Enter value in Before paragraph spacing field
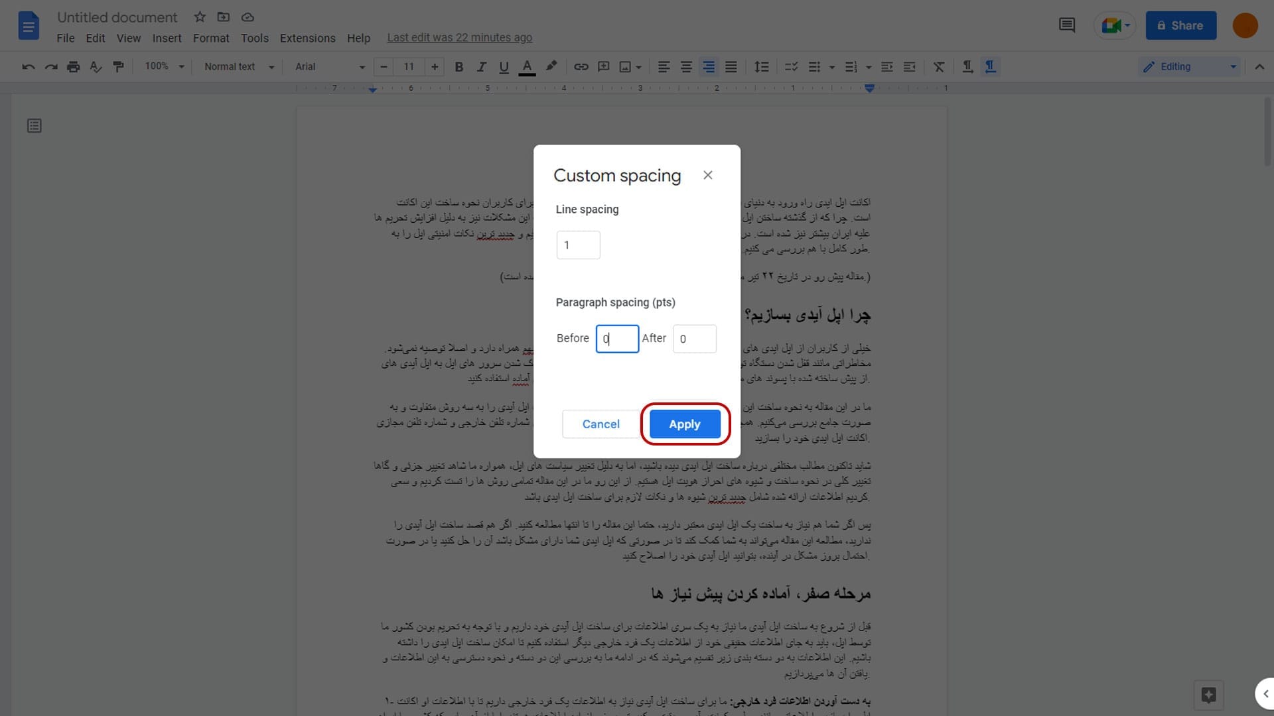This screenshot has width=1274, height=716. click(617, 338)
